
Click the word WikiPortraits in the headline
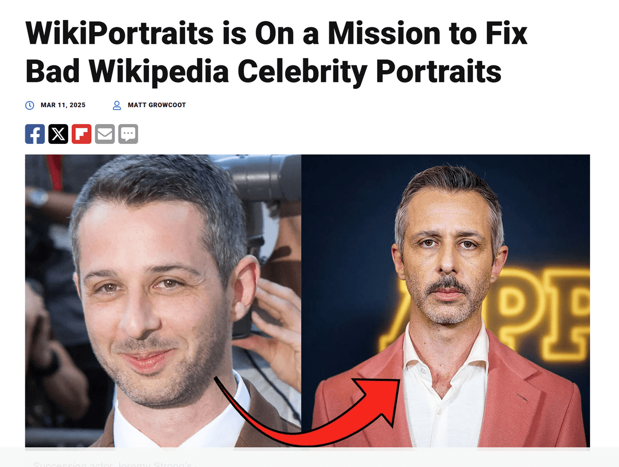point(119,35)
